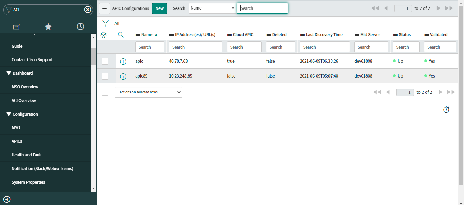The width and height of the screenshot is (464, 205).
Task: Go to Health and Fault module
Action: click(x=27, y=155)
